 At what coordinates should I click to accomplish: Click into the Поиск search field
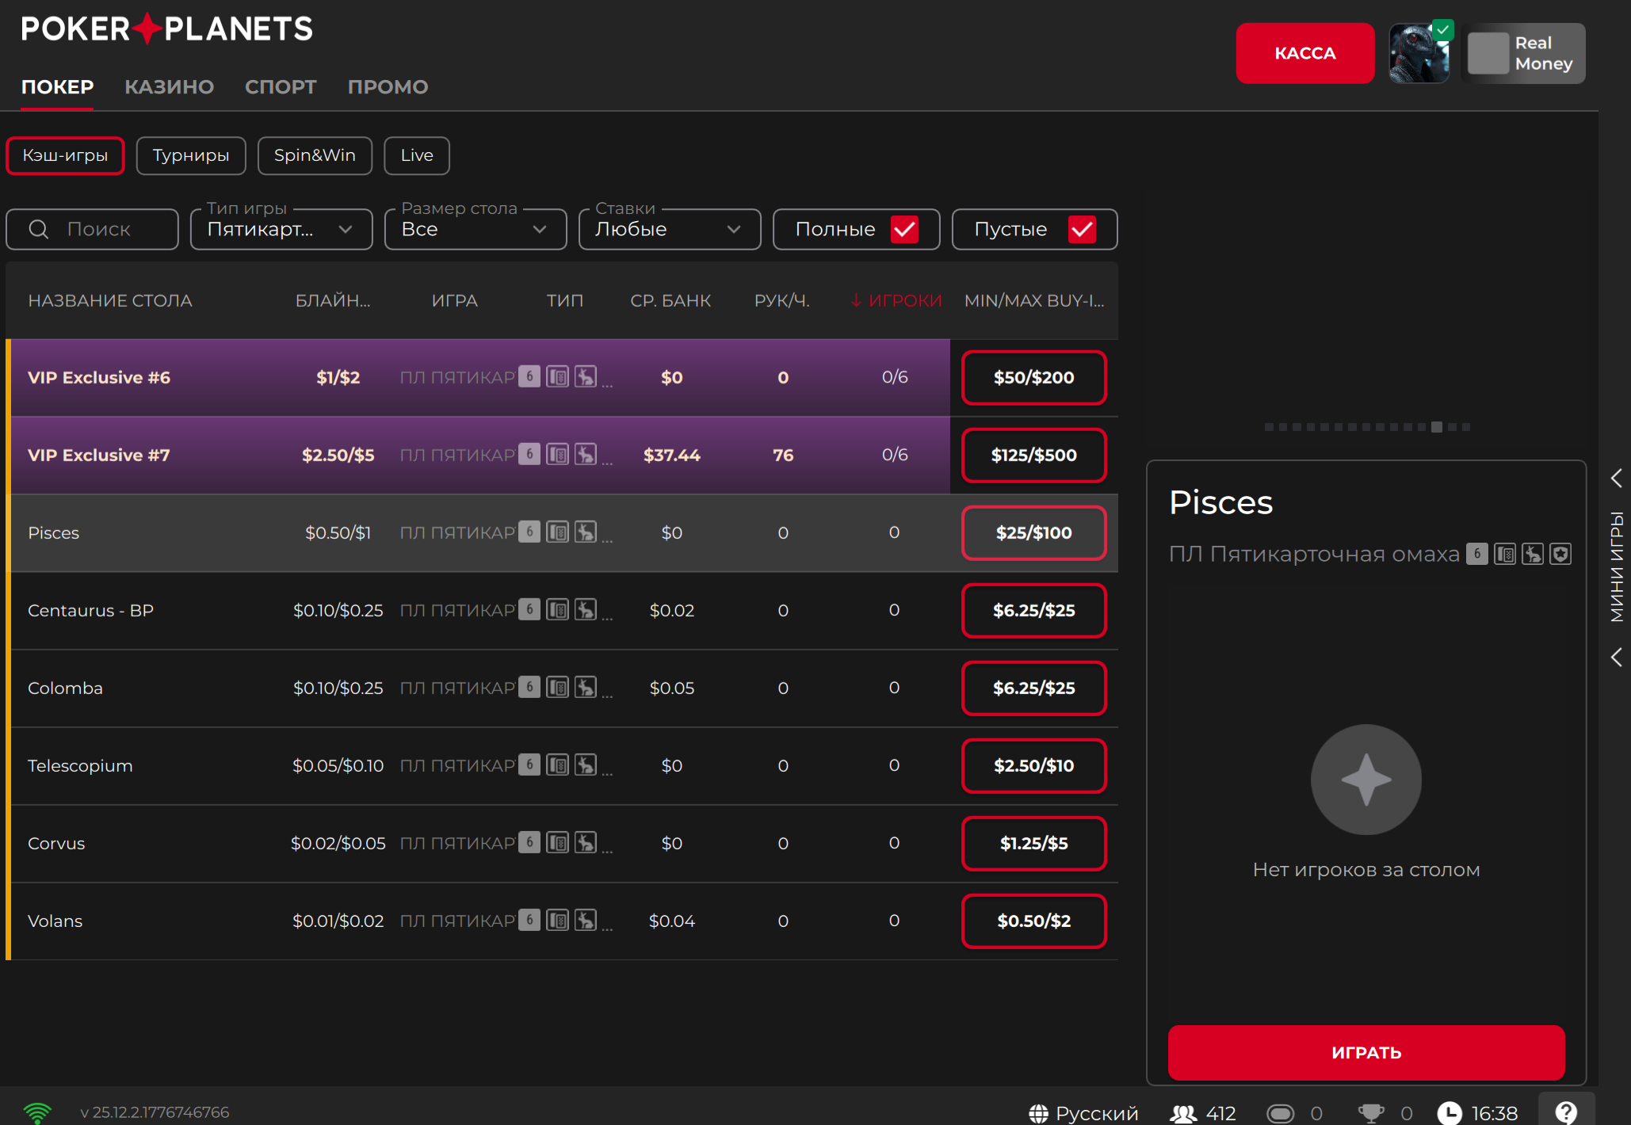click(92, 229)
